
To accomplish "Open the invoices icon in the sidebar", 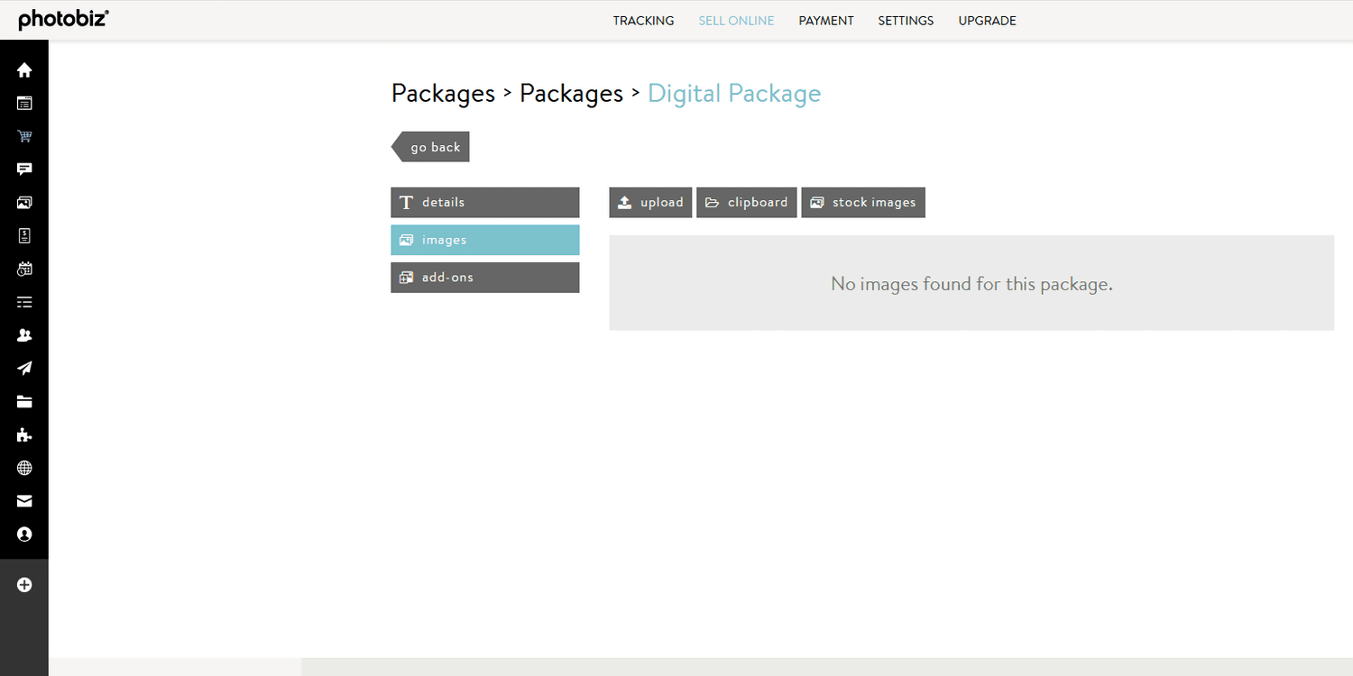I will pyautogui.click(x=23, y=235).
